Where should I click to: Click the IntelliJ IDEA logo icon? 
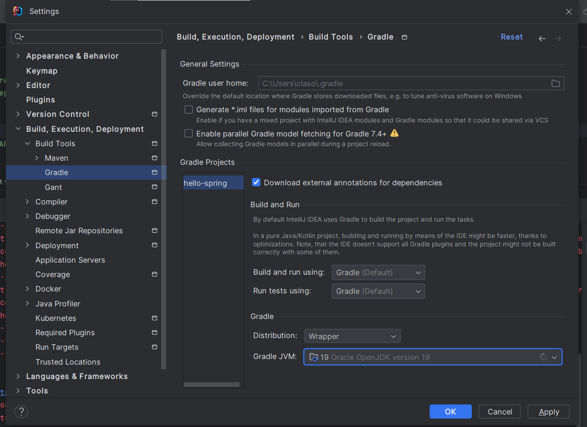click(x=18, y=11)
